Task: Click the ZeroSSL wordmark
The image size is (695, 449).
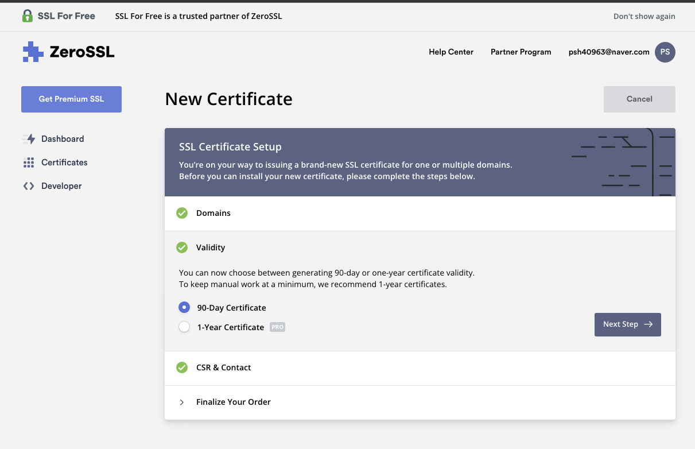Action: coord(82,52)
